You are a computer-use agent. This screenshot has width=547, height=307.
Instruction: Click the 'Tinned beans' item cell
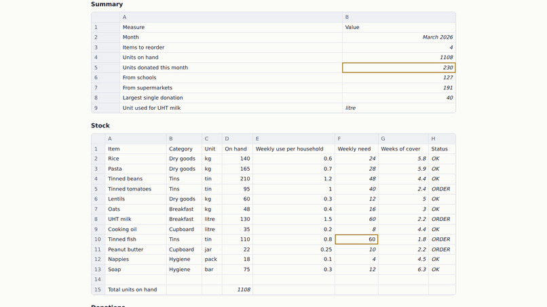pos(136,179)
